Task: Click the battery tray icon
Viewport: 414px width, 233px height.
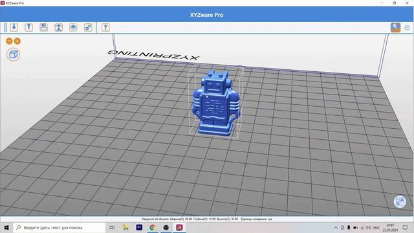Action: 355,227
